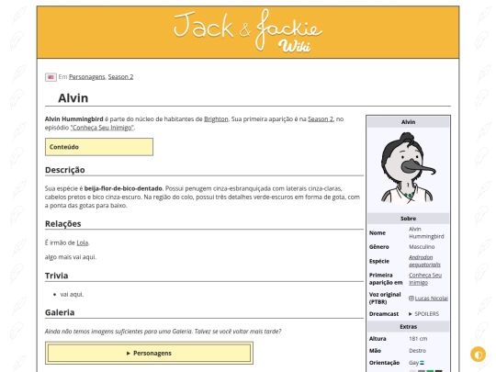Click the "Destro" hand value
Image resolution: width=496 pixels, height=372 pixels.
click(417, 351)
